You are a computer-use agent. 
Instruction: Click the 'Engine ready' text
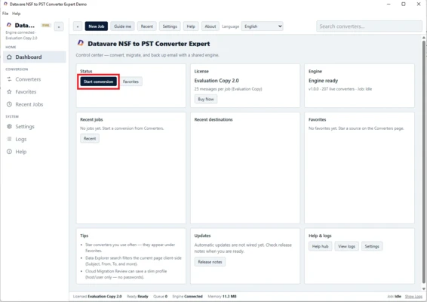[x=323, y=81]
